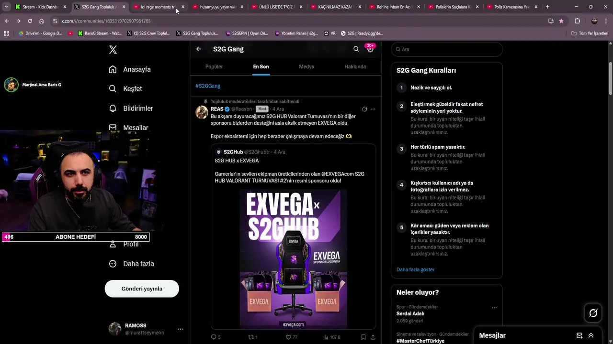This screenshot has width=613, height=344.
Task: Switch to ÜNLÜ LİSE'DE tab
Action: pos(276,7)
